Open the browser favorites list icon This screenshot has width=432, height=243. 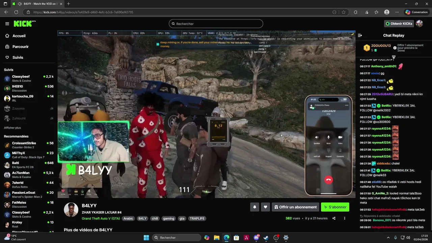(x=376, y=12)
